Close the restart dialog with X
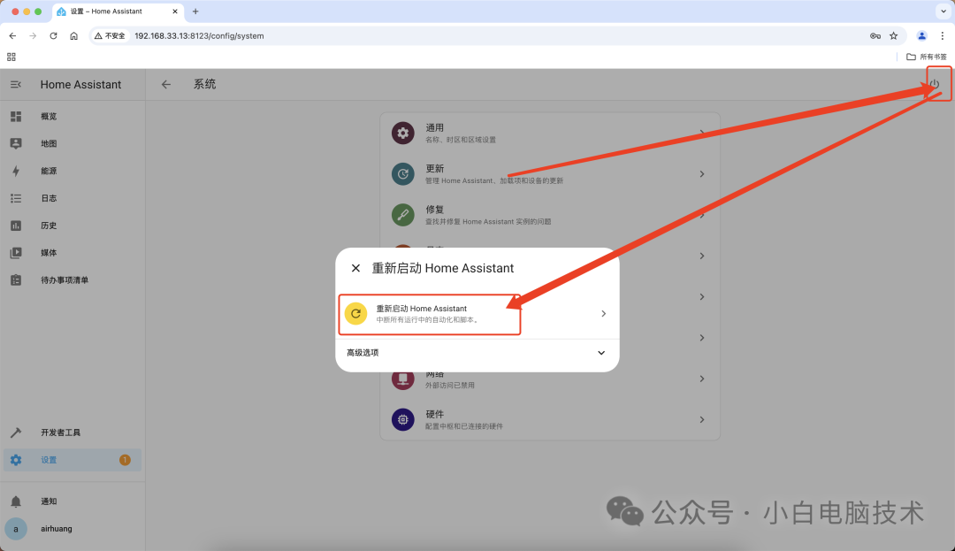Screen dimensions: 955x551 355,268
